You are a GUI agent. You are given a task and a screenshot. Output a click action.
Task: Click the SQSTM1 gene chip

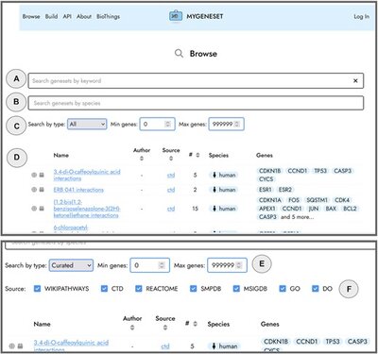[317, 200]
